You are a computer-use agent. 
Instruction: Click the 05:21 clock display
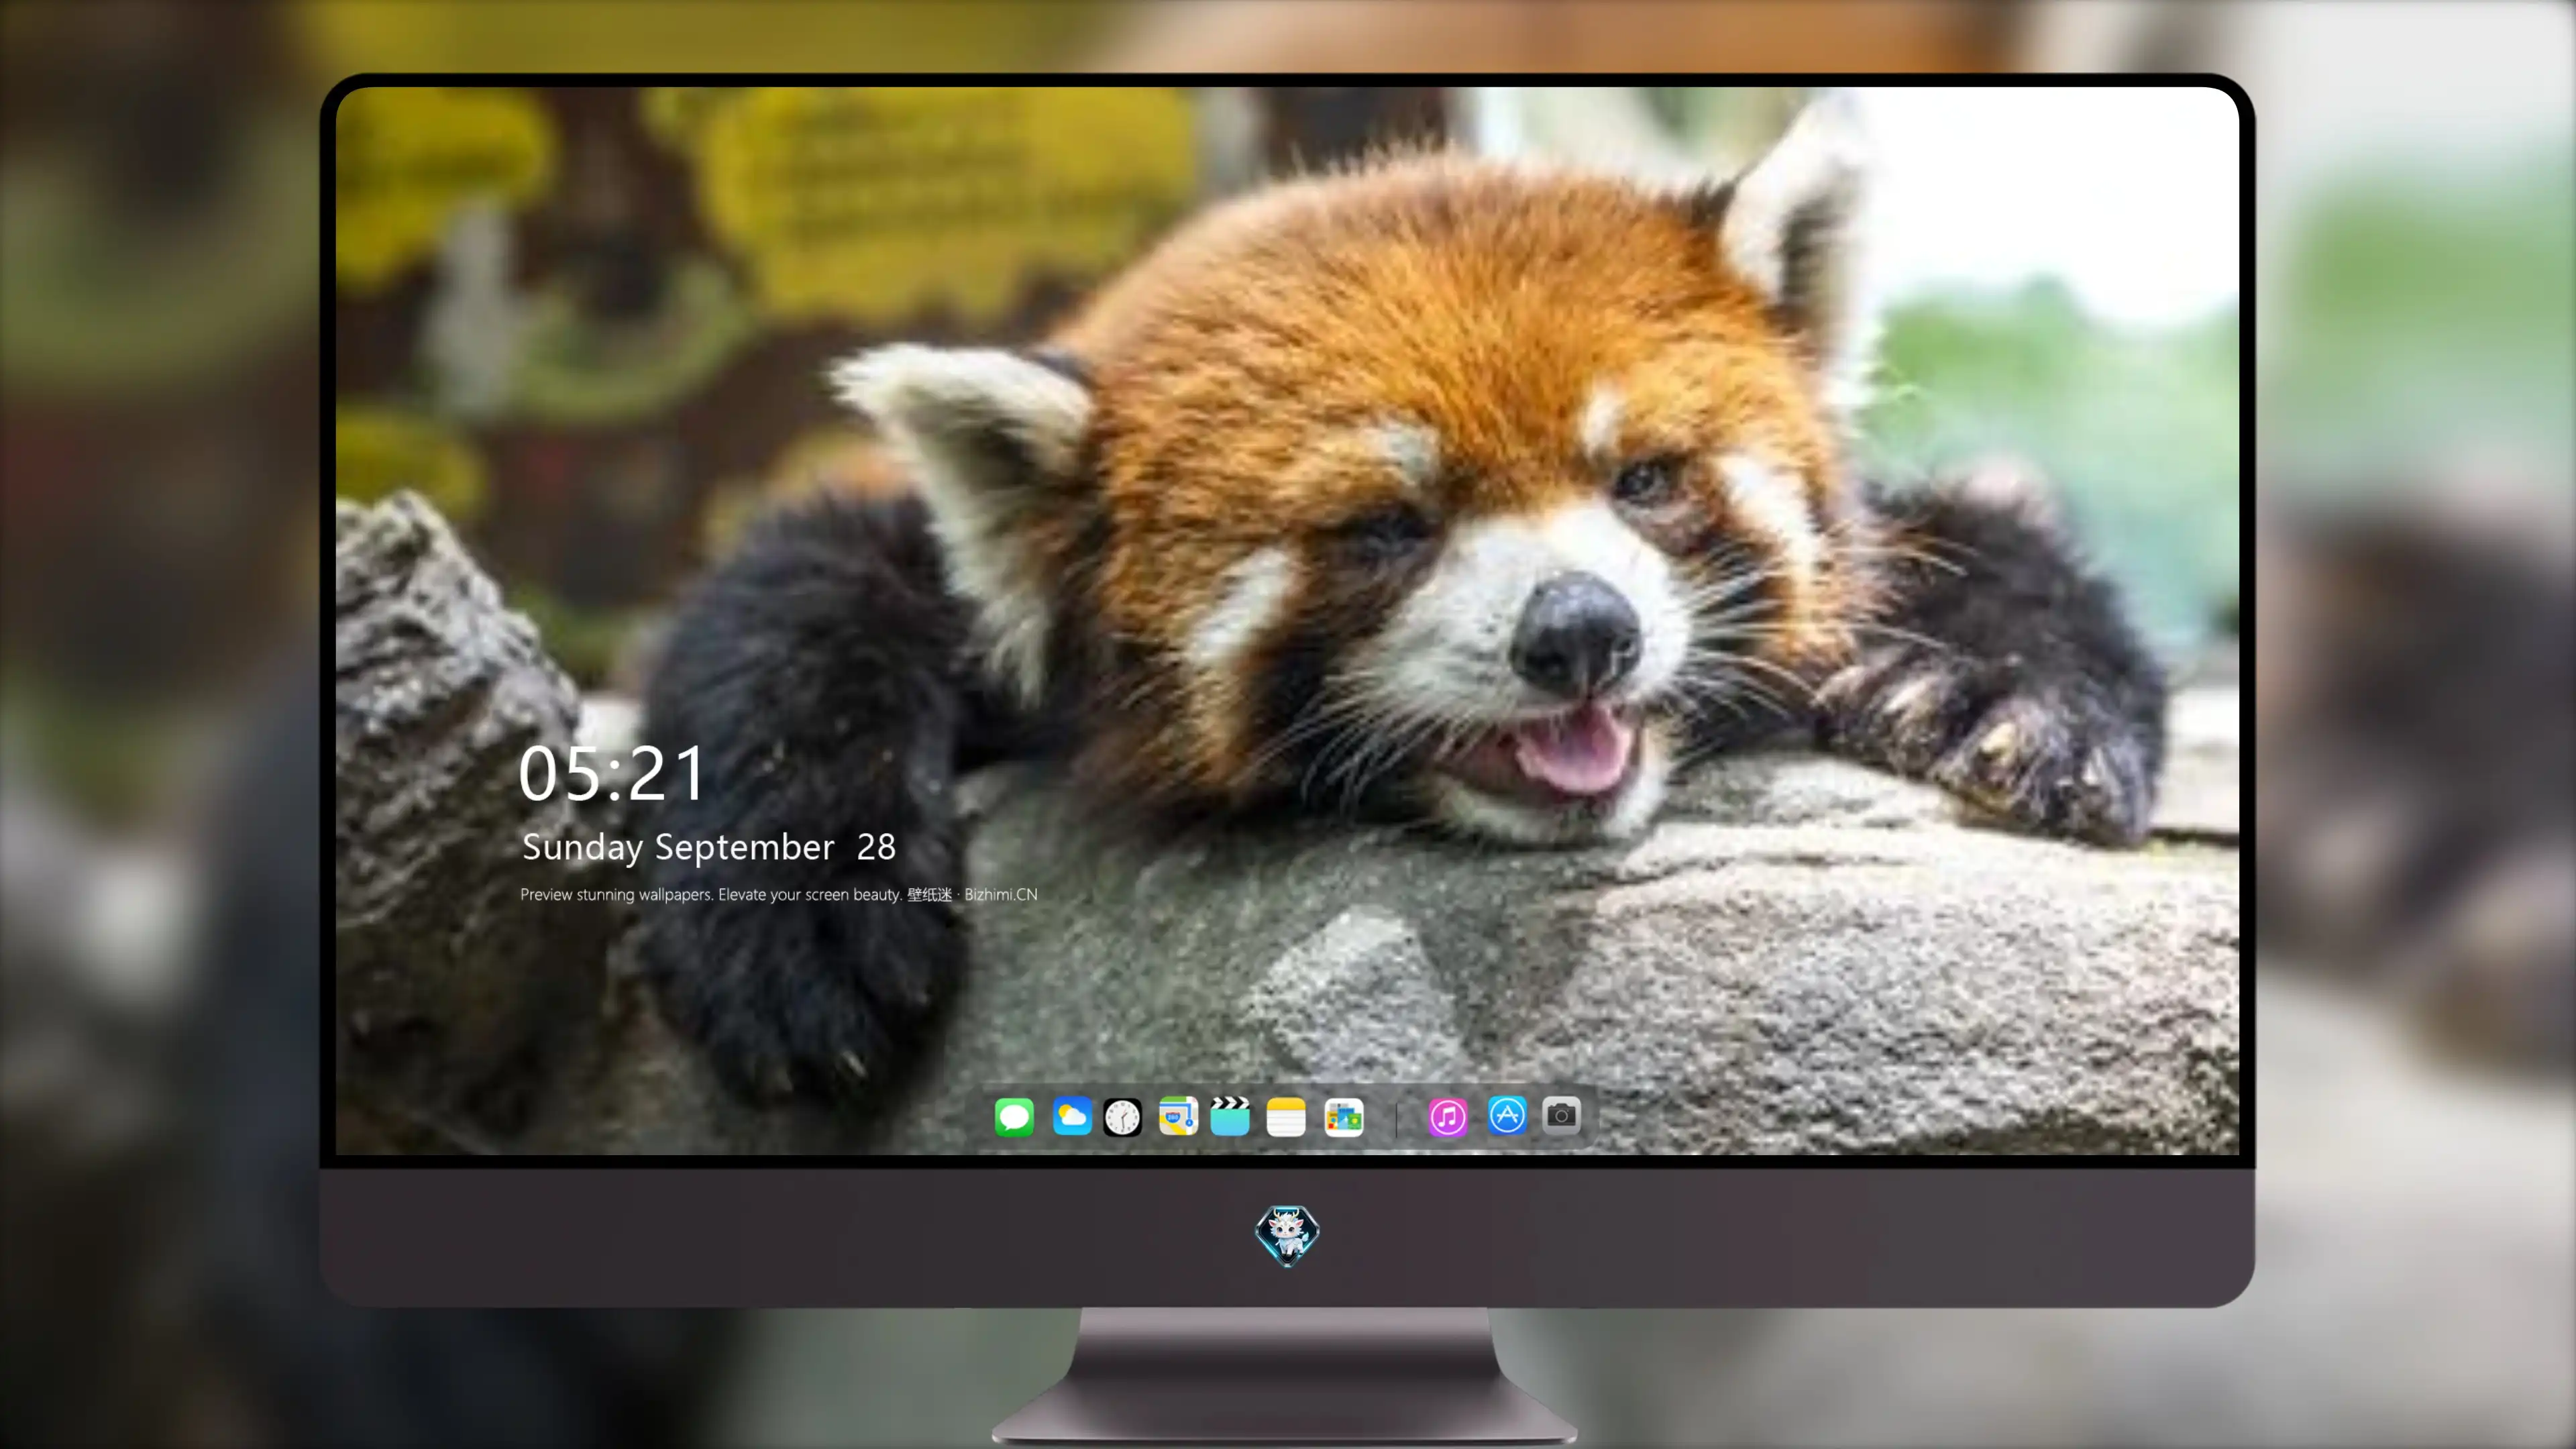click(612, 774)
